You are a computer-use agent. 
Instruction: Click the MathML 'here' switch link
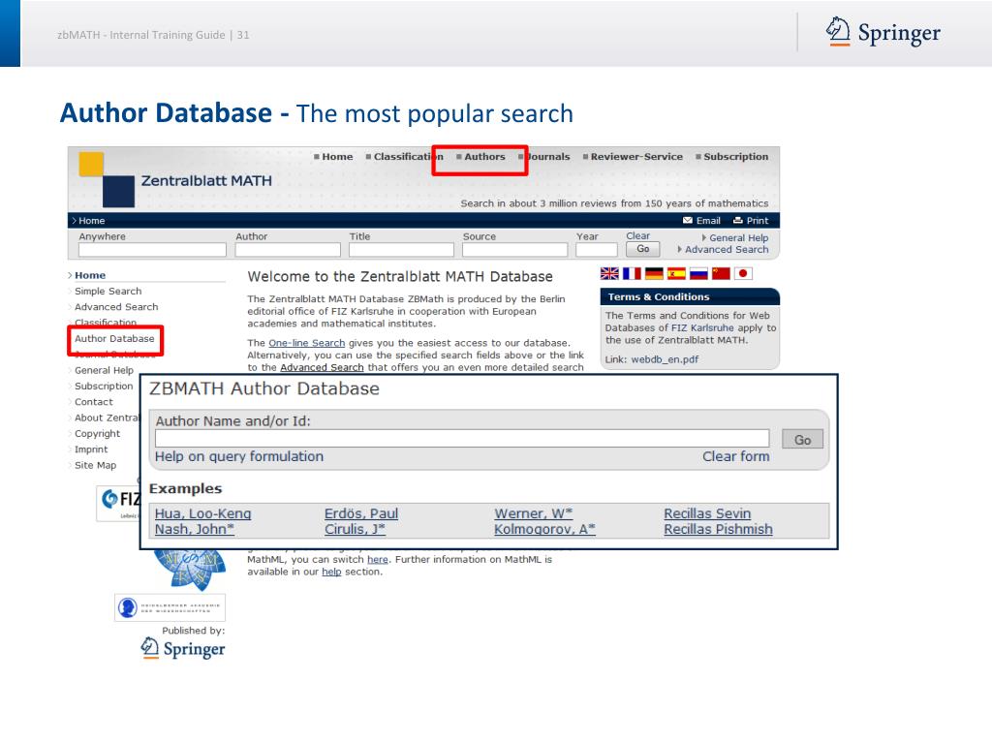pyautogui.click(x=378, y=559)
